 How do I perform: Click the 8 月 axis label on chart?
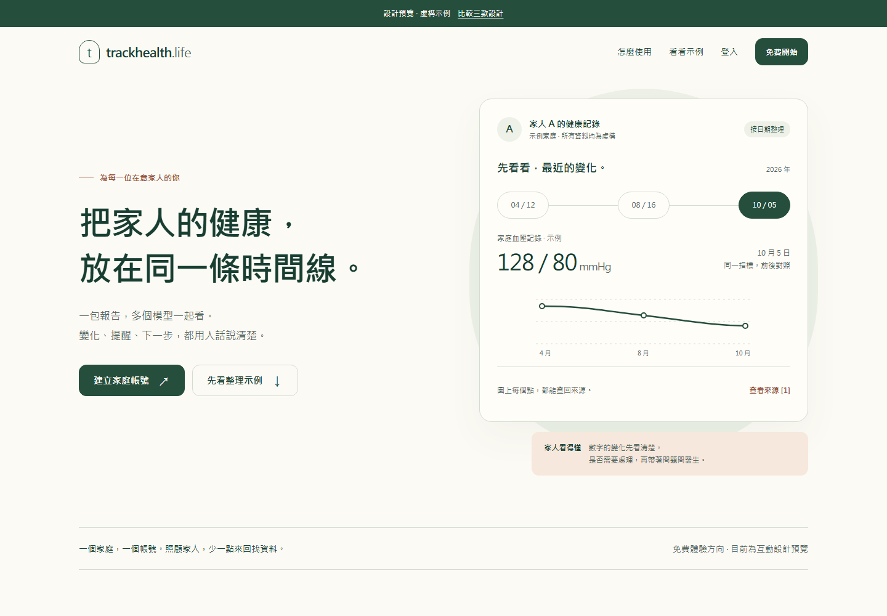point(643,353)
